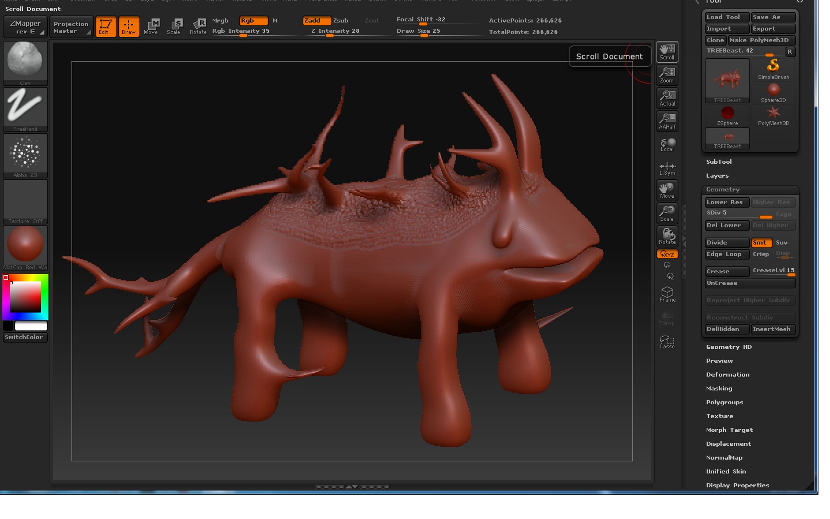Click Make PolyMesh3D button
Screen dimensions: 830x519
[x=761, y=40]
